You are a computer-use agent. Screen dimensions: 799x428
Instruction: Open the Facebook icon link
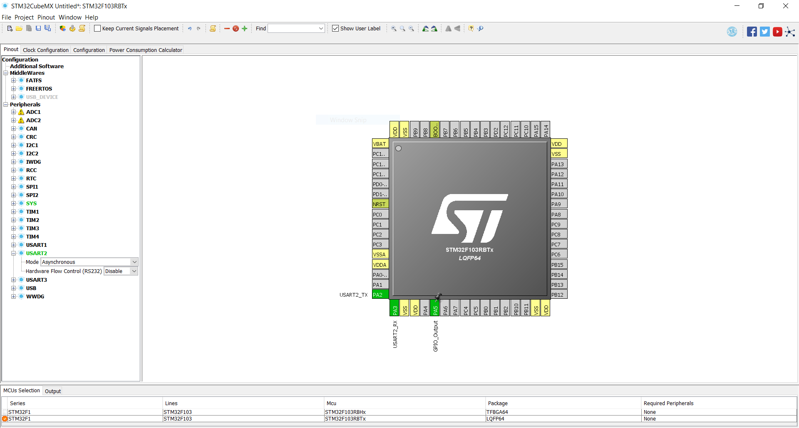752,32
